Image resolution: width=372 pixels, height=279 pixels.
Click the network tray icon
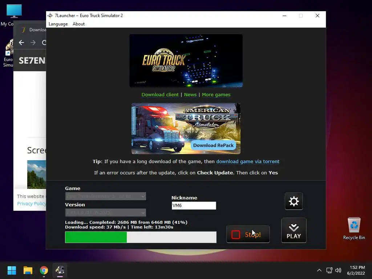329,270
